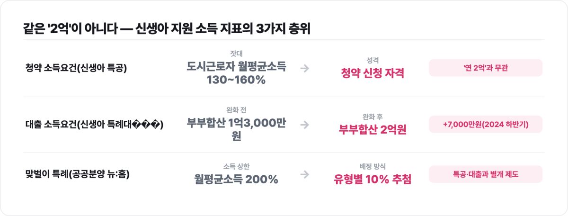Select the '연 2억'과 무관 pink badge

[x=486, y=68]
